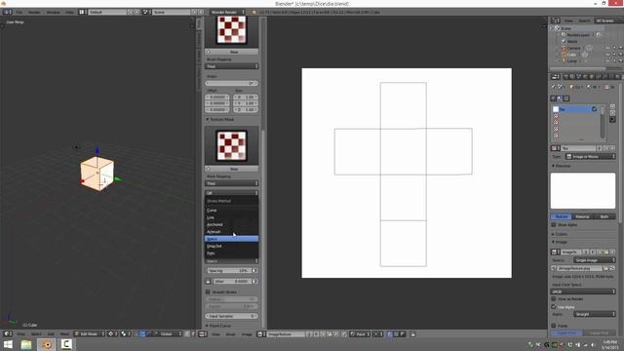Toggle the Tex slot enabled checkbox
This screenshot has height=351, width=624.
(x=594, y=109)
